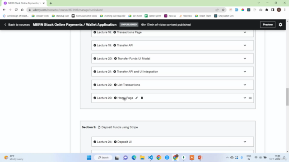Click the page vertical scrollbar thumb

click(287, 97)
